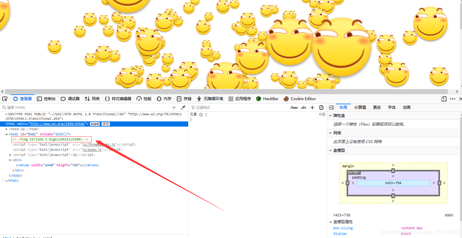Click the page scroll left arrow

tap(2, 92)
